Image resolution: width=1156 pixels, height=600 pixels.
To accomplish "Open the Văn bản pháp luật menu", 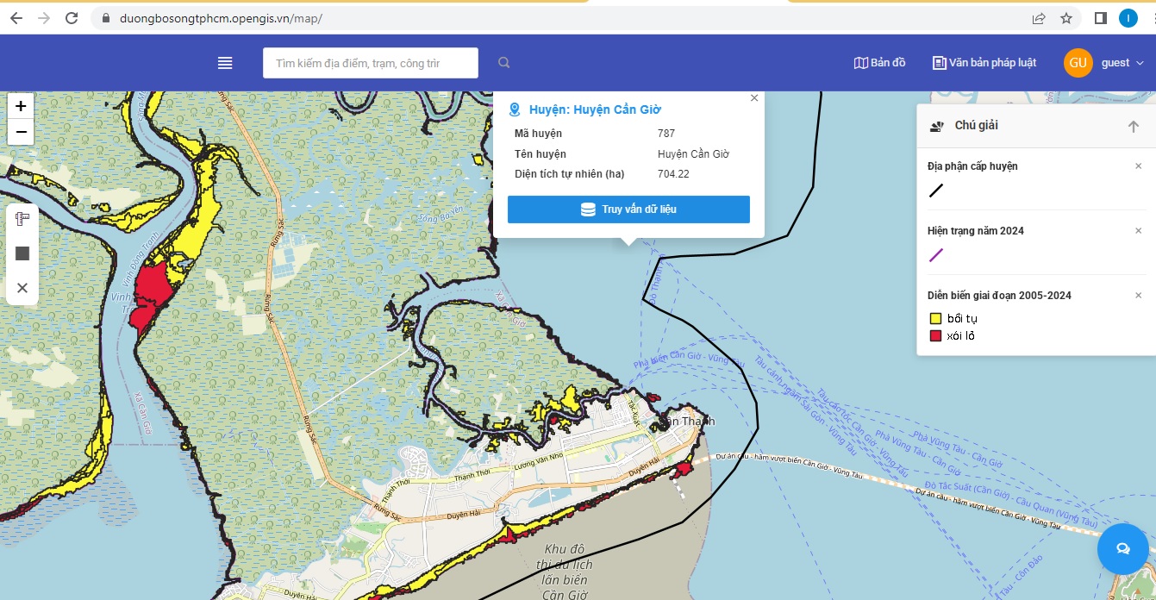I will pyautogui.click(x=984, y=63).
